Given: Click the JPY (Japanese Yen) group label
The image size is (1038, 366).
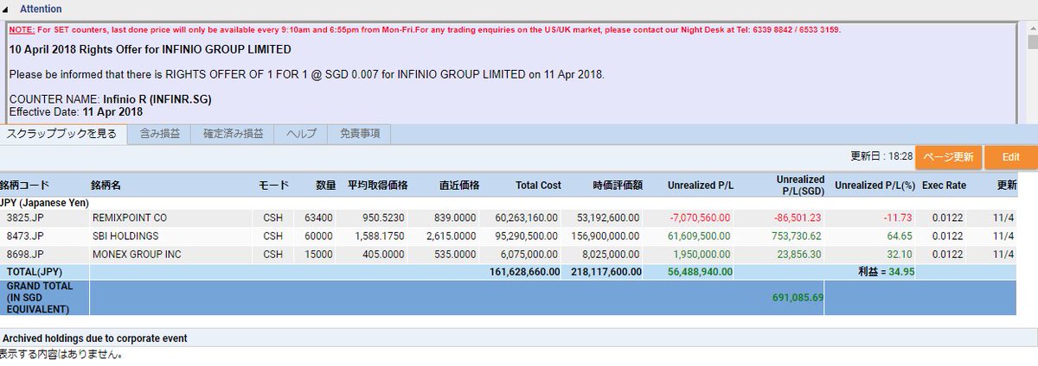Looking at the screenshot, I should point(45,202).
